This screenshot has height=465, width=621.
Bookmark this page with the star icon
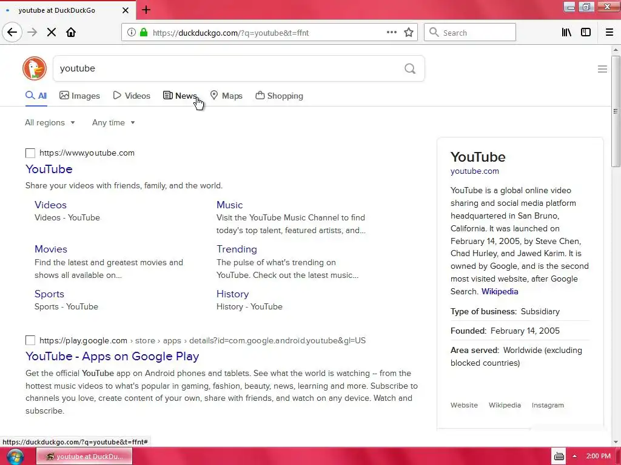(x=409, y=33)
